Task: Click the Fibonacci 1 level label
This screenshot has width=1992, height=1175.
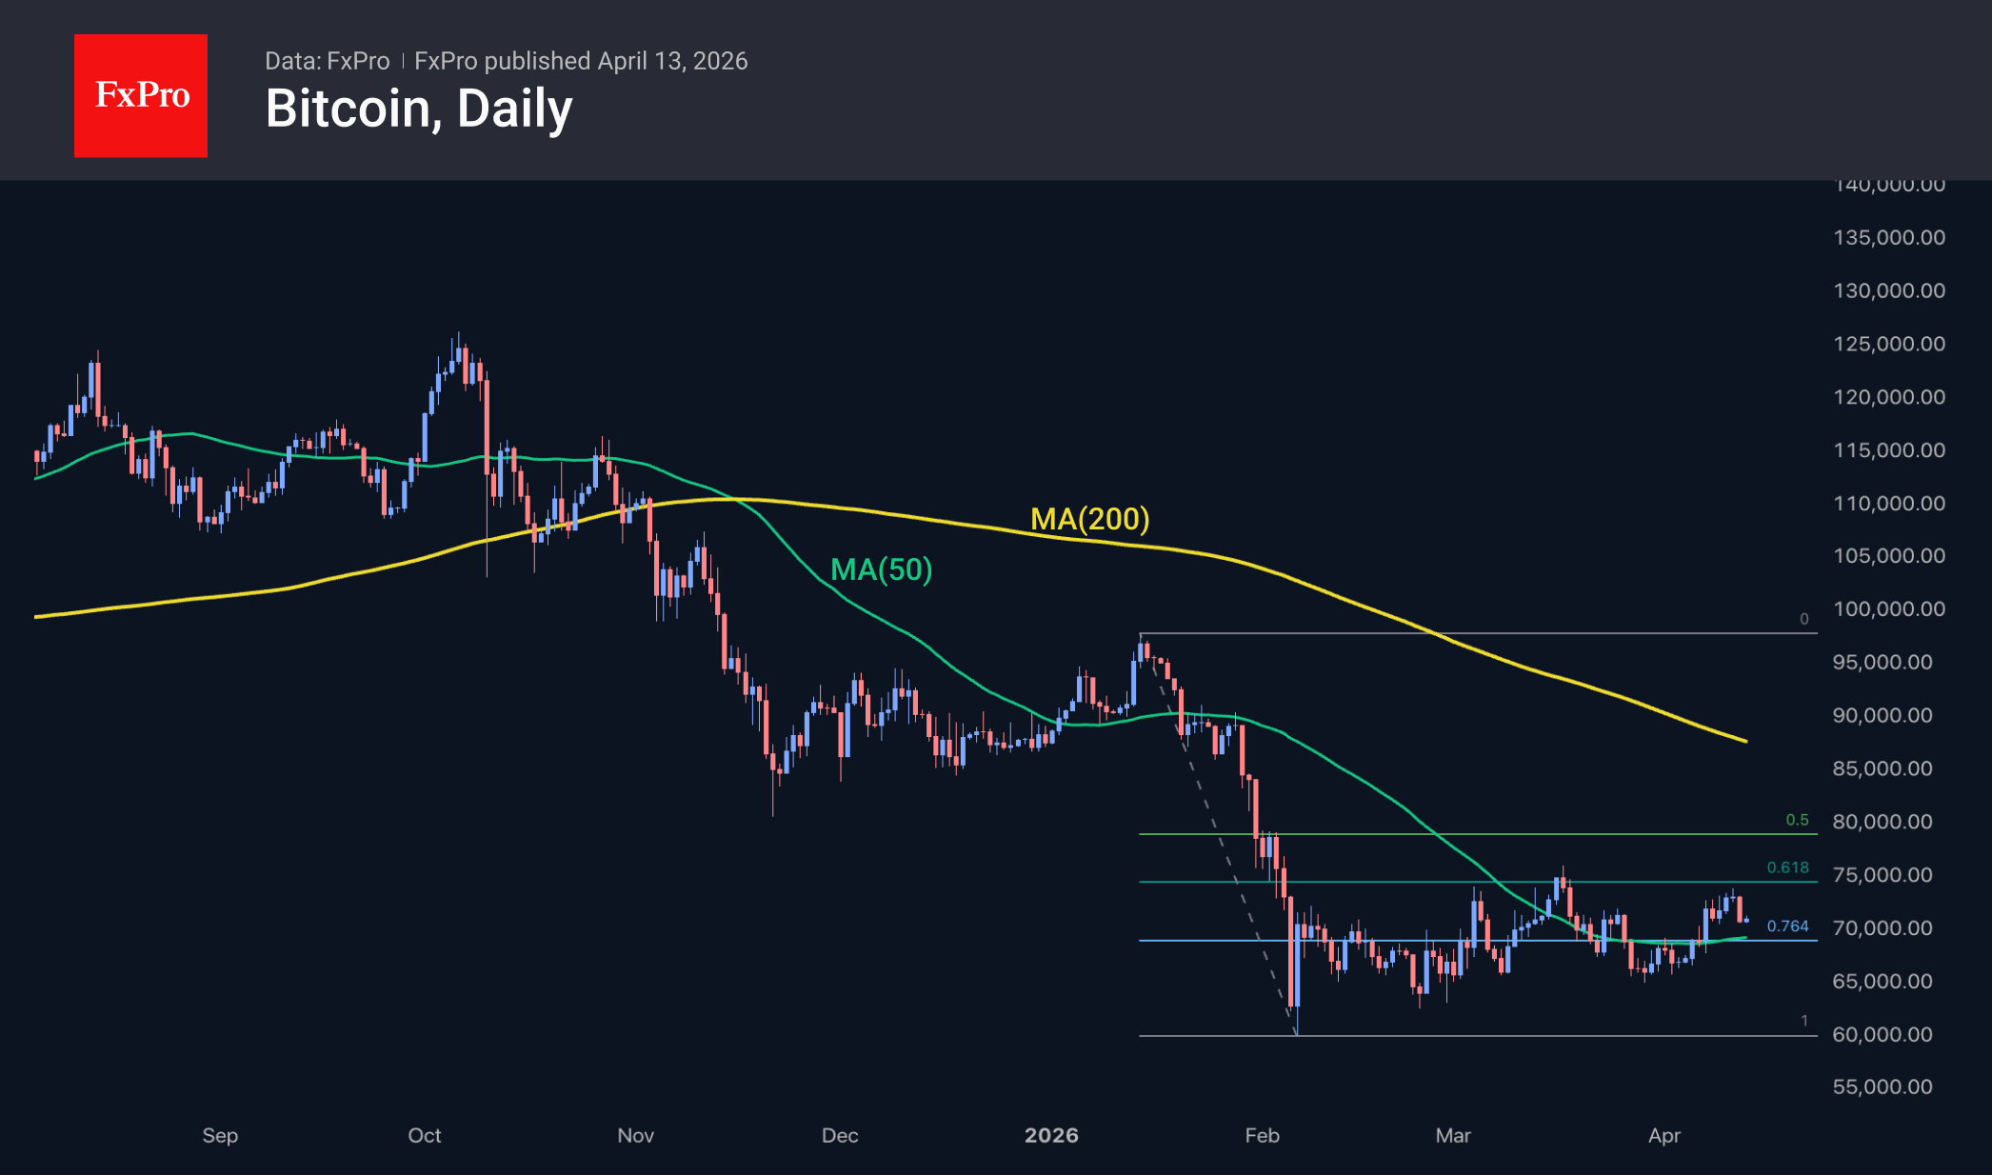Action: click(x=1803, y=1021)
